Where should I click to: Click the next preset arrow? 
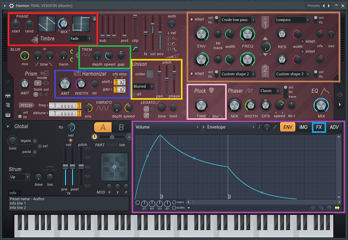pyautogui.click(x=329, y=6)
